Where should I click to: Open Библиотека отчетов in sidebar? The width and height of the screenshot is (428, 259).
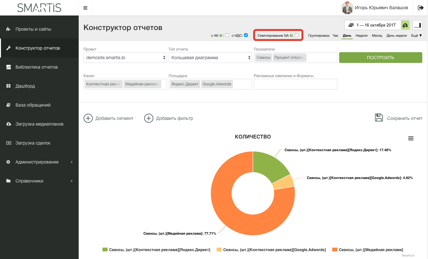click(36, 67)
